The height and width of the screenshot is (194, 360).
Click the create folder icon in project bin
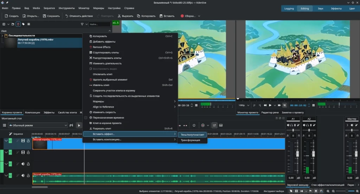tap(13, 24)
